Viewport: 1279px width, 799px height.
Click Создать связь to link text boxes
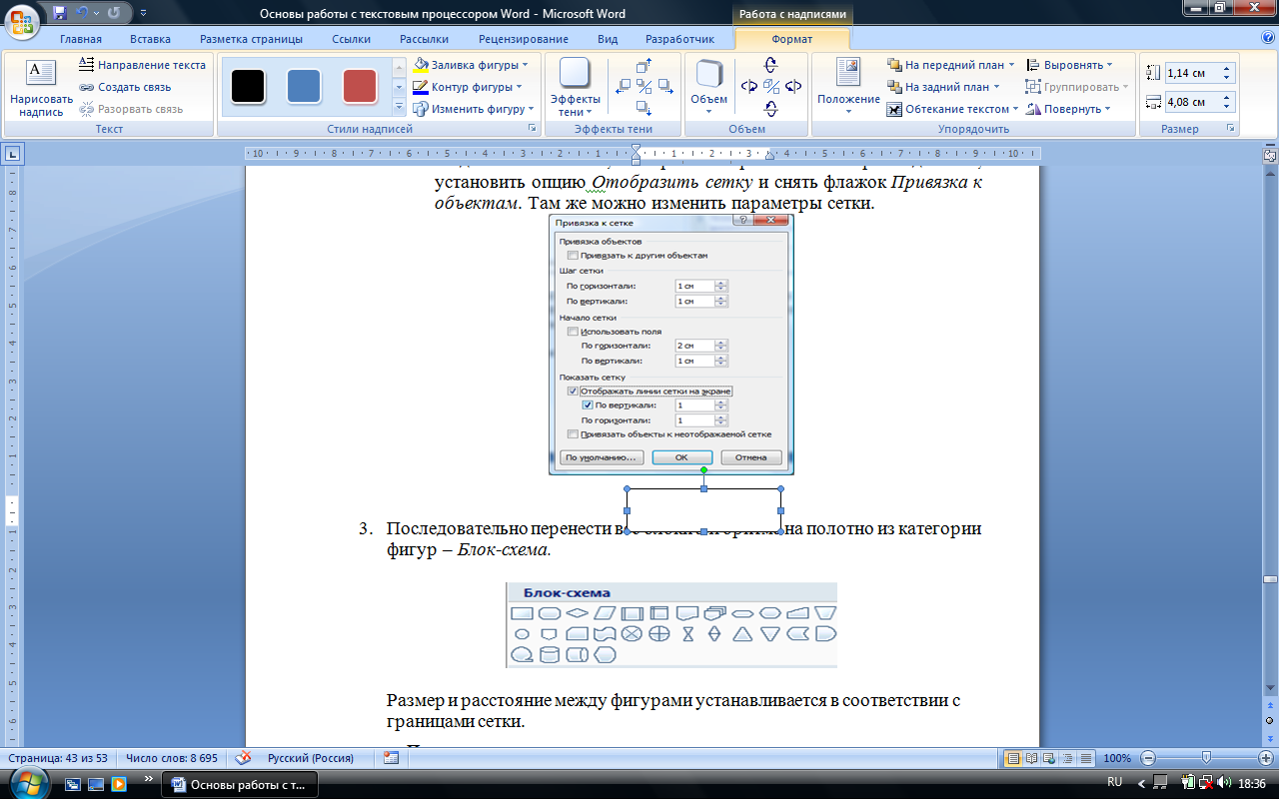click(x=126, y=87)
